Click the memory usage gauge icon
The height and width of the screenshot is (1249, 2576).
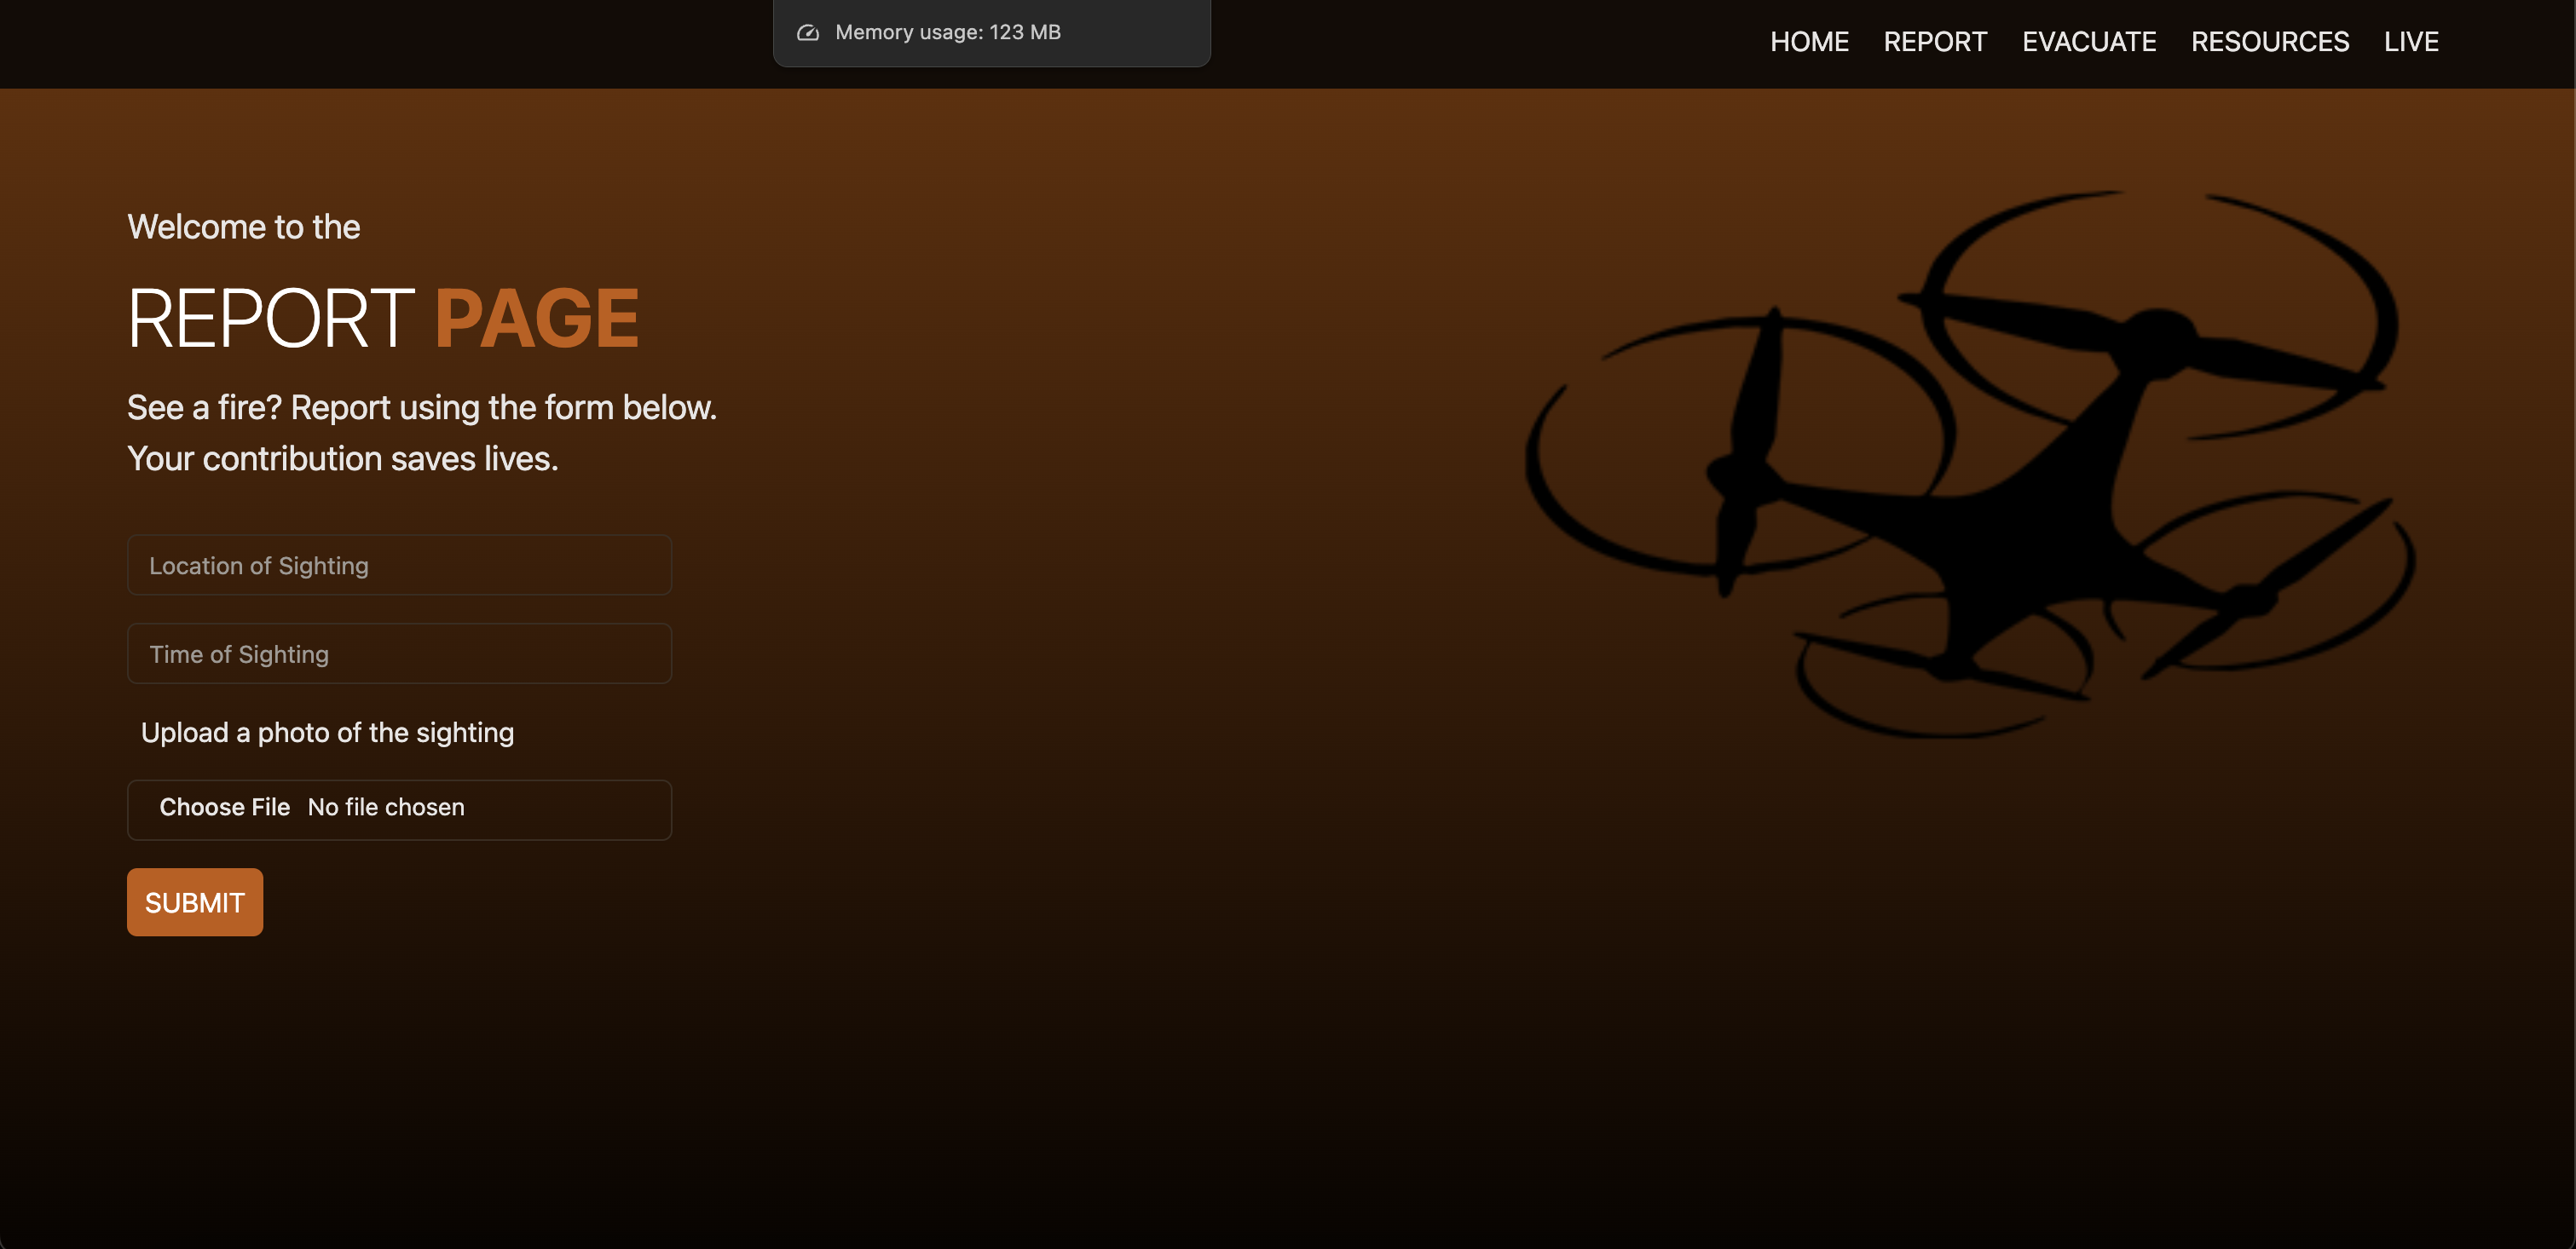coord(808,33)
